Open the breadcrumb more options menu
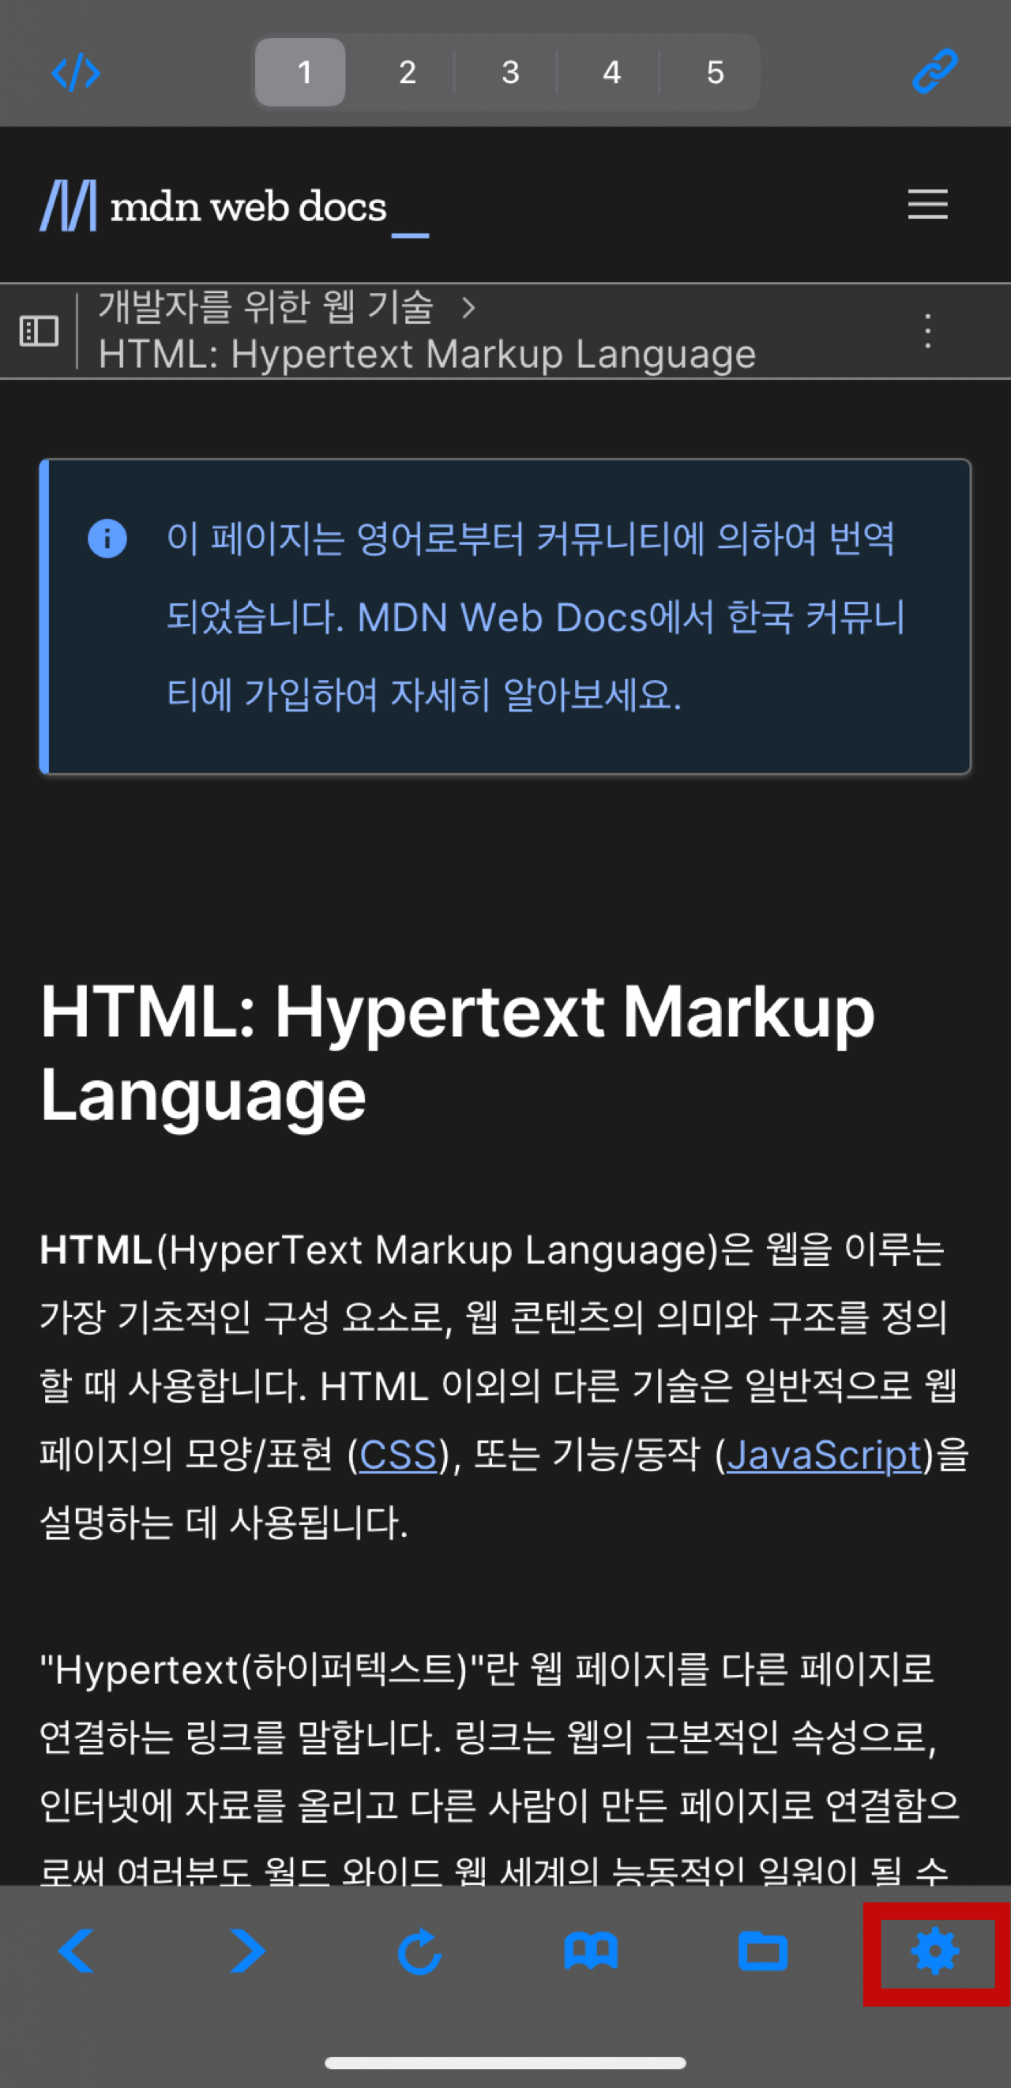 coord(928,331)
